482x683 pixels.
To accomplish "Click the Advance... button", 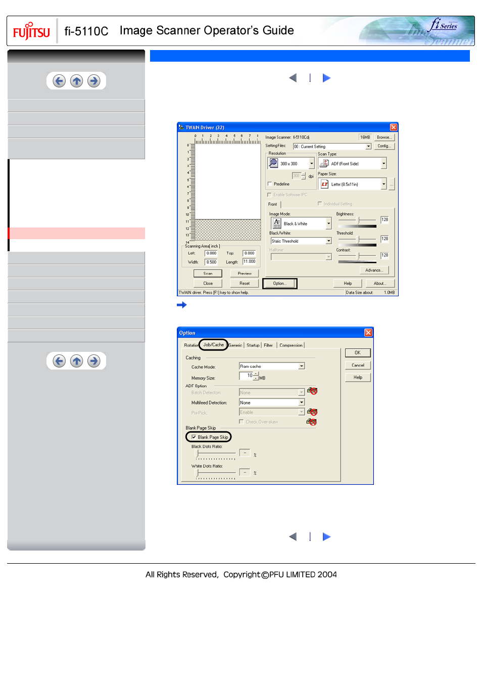I will (374, 270).
